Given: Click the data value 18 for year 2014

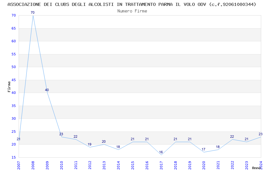Looking at the screenshot, I should coord(118,147).
